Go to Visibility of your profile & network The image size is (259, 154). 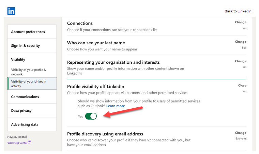pyautogui.click(x=29, y=72)
